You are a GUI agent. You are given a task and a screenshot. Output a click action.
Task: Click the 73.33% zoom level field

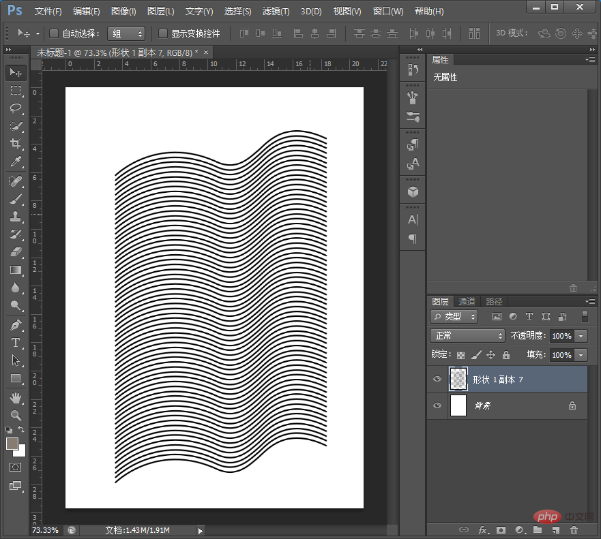point(45,530)
